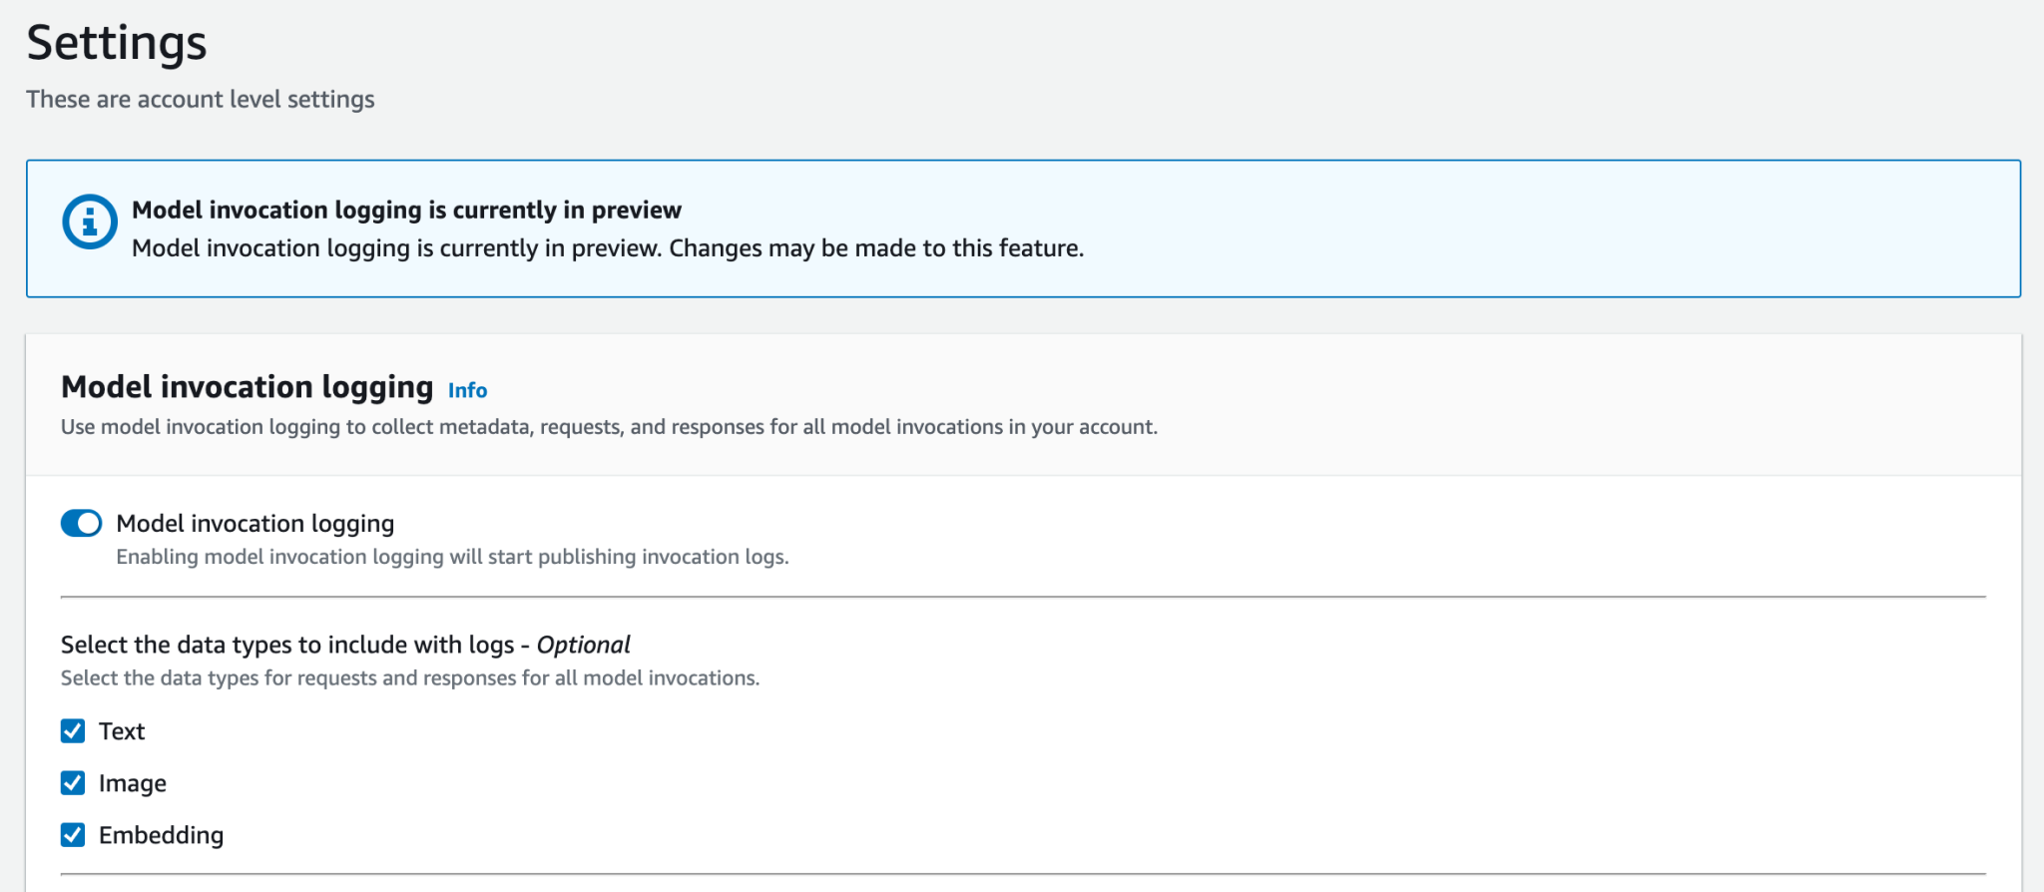Uncheck the Image data type checkbox

point(73,783)
